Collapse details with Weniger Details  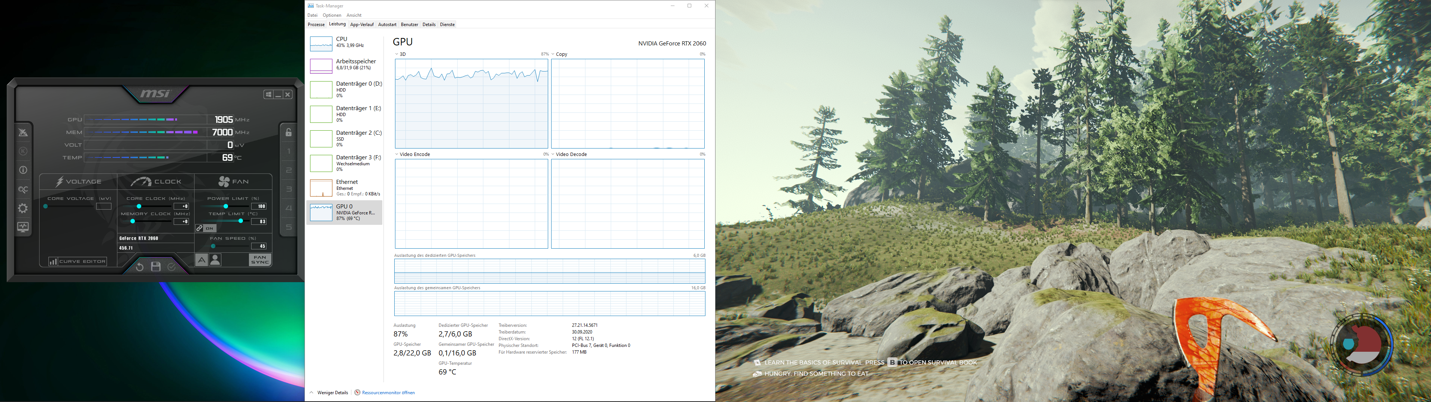[x=332, y=393]
